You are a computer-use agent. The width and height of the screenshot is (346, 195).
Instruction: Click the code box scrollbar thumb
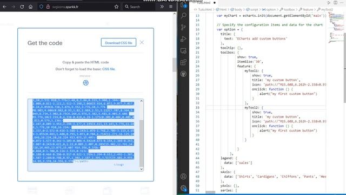pyautogui.click(x=142, y=144)
